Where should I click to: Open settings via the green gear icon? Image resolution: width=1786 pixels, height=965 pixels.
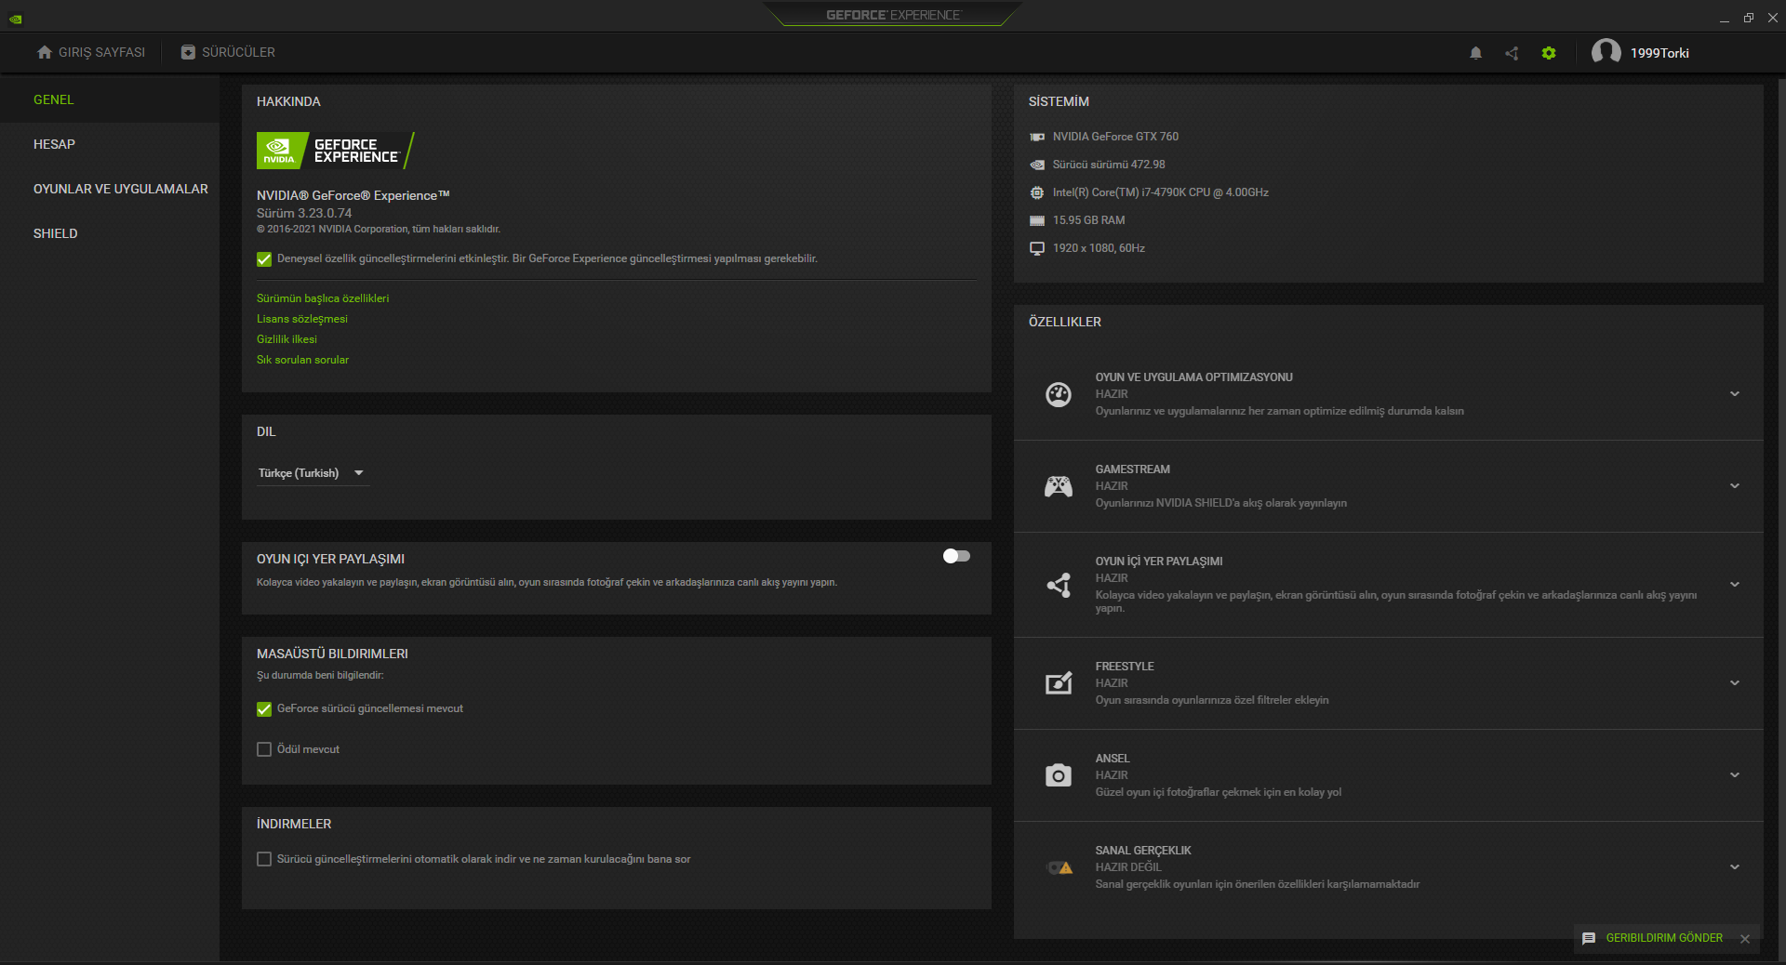[1548, 53]
